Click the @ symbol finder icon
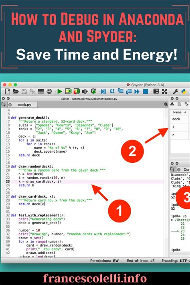 [x=49, y=91]
